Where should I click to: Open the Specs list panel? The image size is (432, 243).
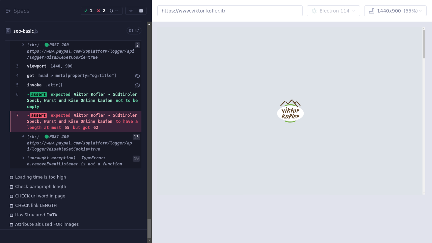[x=18, y=11]
